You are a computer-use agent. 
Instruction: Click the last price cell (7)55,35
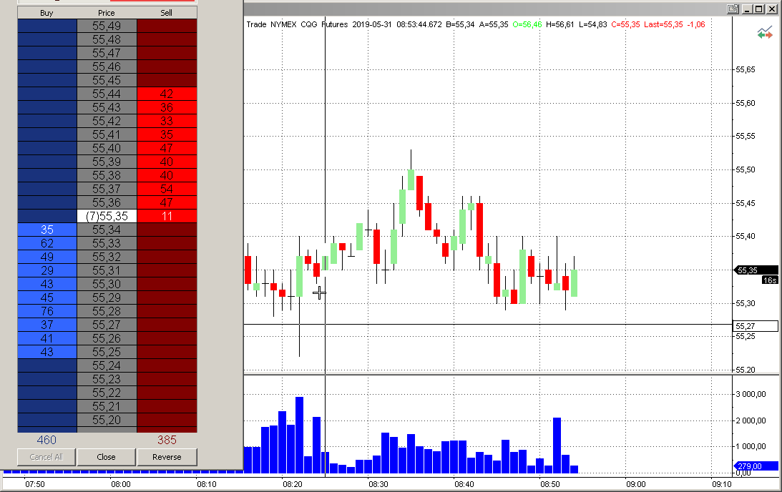107,216
